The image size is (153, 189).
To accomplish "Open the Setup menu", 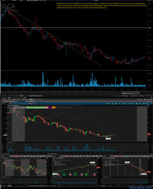I will point(142,96).
